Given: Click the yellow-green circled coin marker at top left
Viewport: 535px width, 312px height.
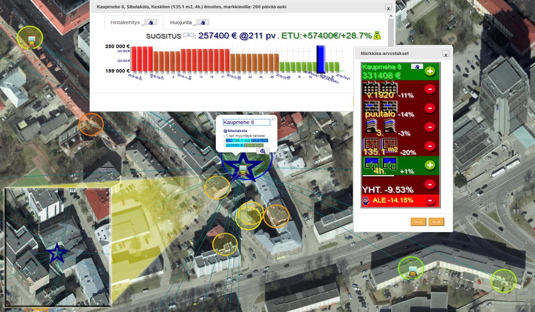Looking at the screenshot, I should pos(31,40).
